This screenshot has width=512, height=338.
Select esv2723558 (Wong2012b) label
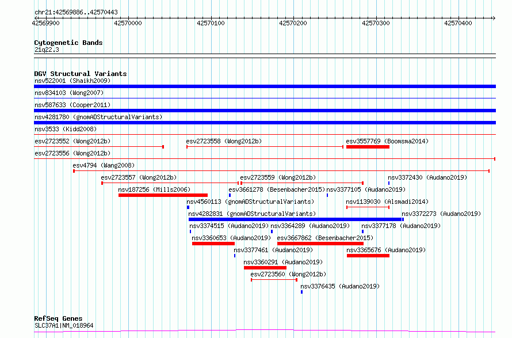(x=224, y=141)
